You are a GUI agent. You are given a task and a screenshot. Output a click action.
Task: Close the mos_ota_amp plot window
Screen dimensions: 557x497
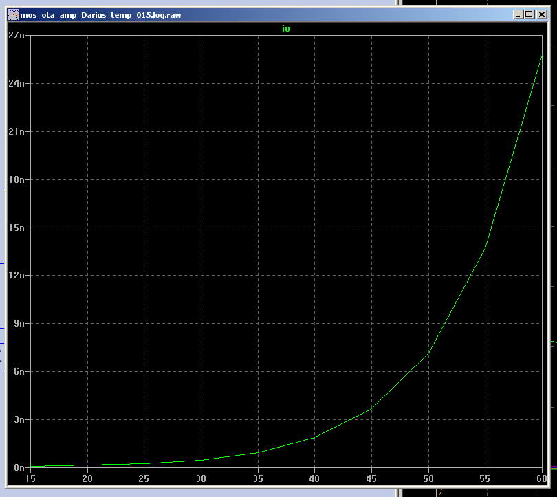[541, 14]
